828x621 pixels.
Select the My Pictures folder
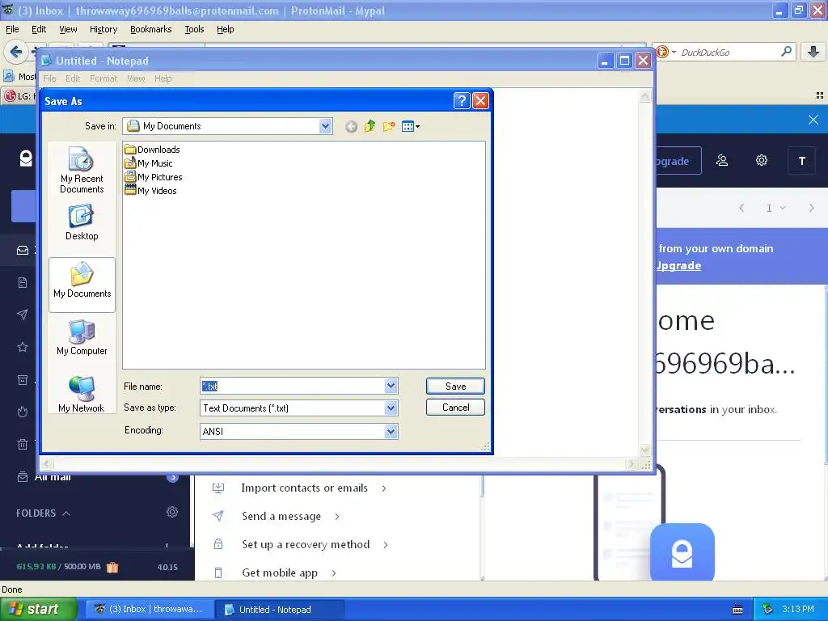coord(153,177)
